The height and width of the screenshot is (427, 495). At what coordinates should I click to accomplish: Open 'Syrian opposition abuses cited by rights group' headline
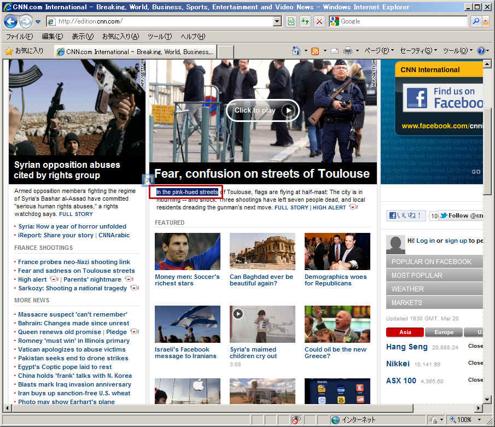(x=67, y=170)
